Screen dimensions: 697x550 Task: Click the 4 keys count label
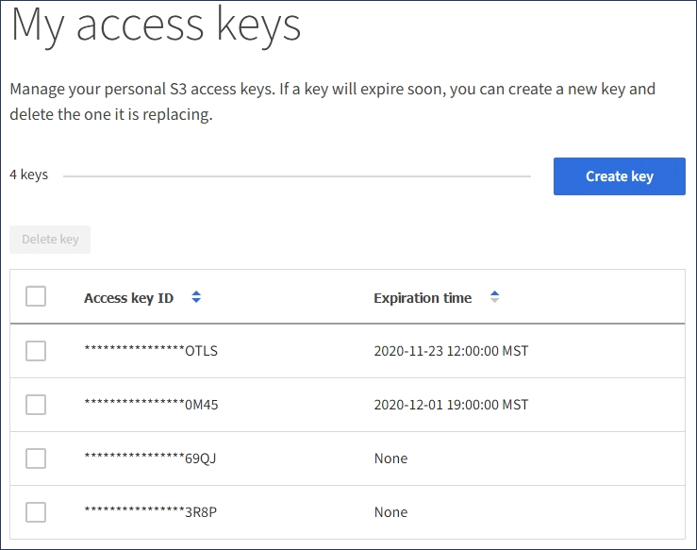click(x=29, y=175)
